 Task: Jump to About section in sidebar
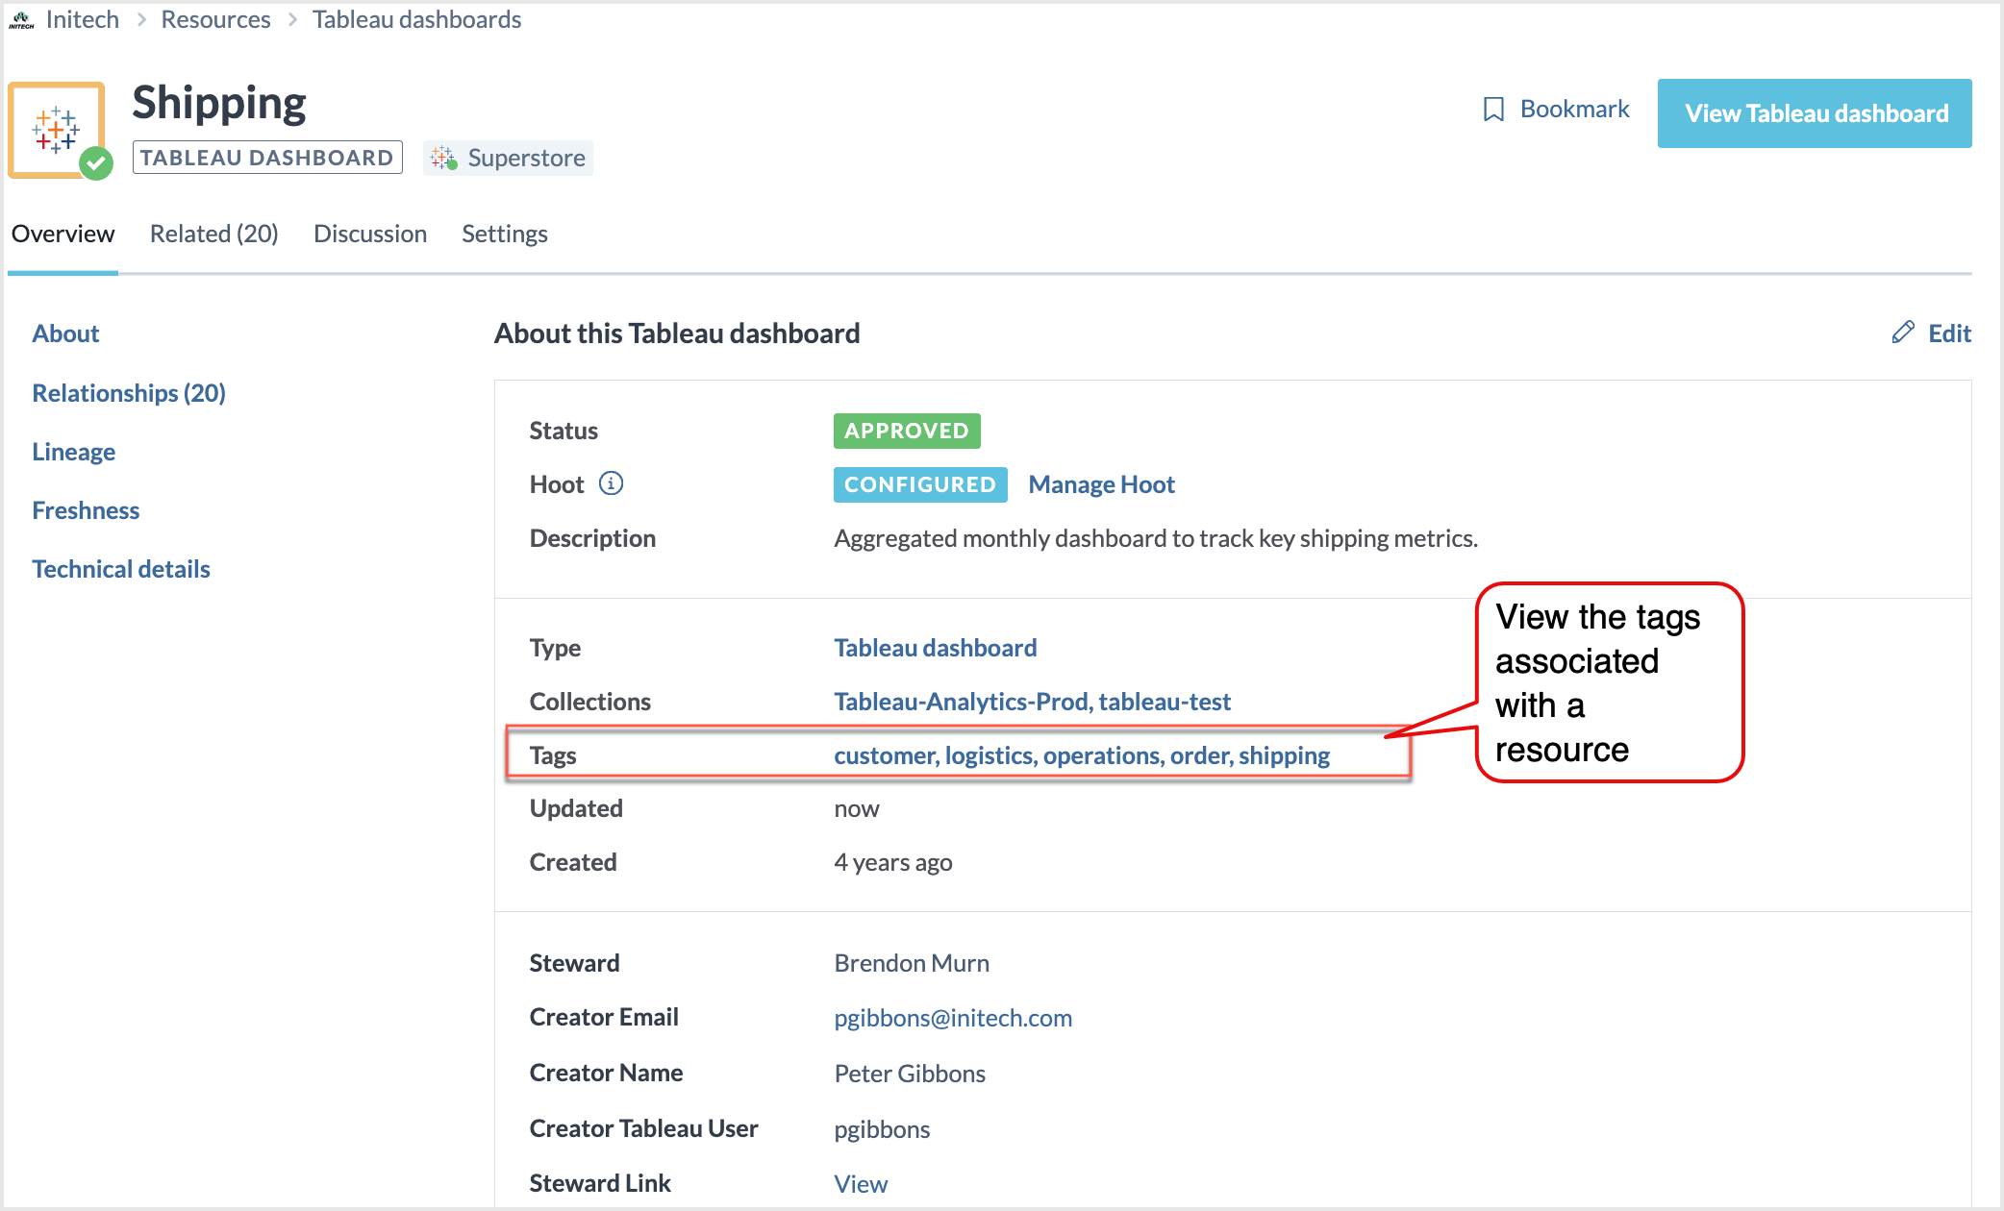click(65, 334)
